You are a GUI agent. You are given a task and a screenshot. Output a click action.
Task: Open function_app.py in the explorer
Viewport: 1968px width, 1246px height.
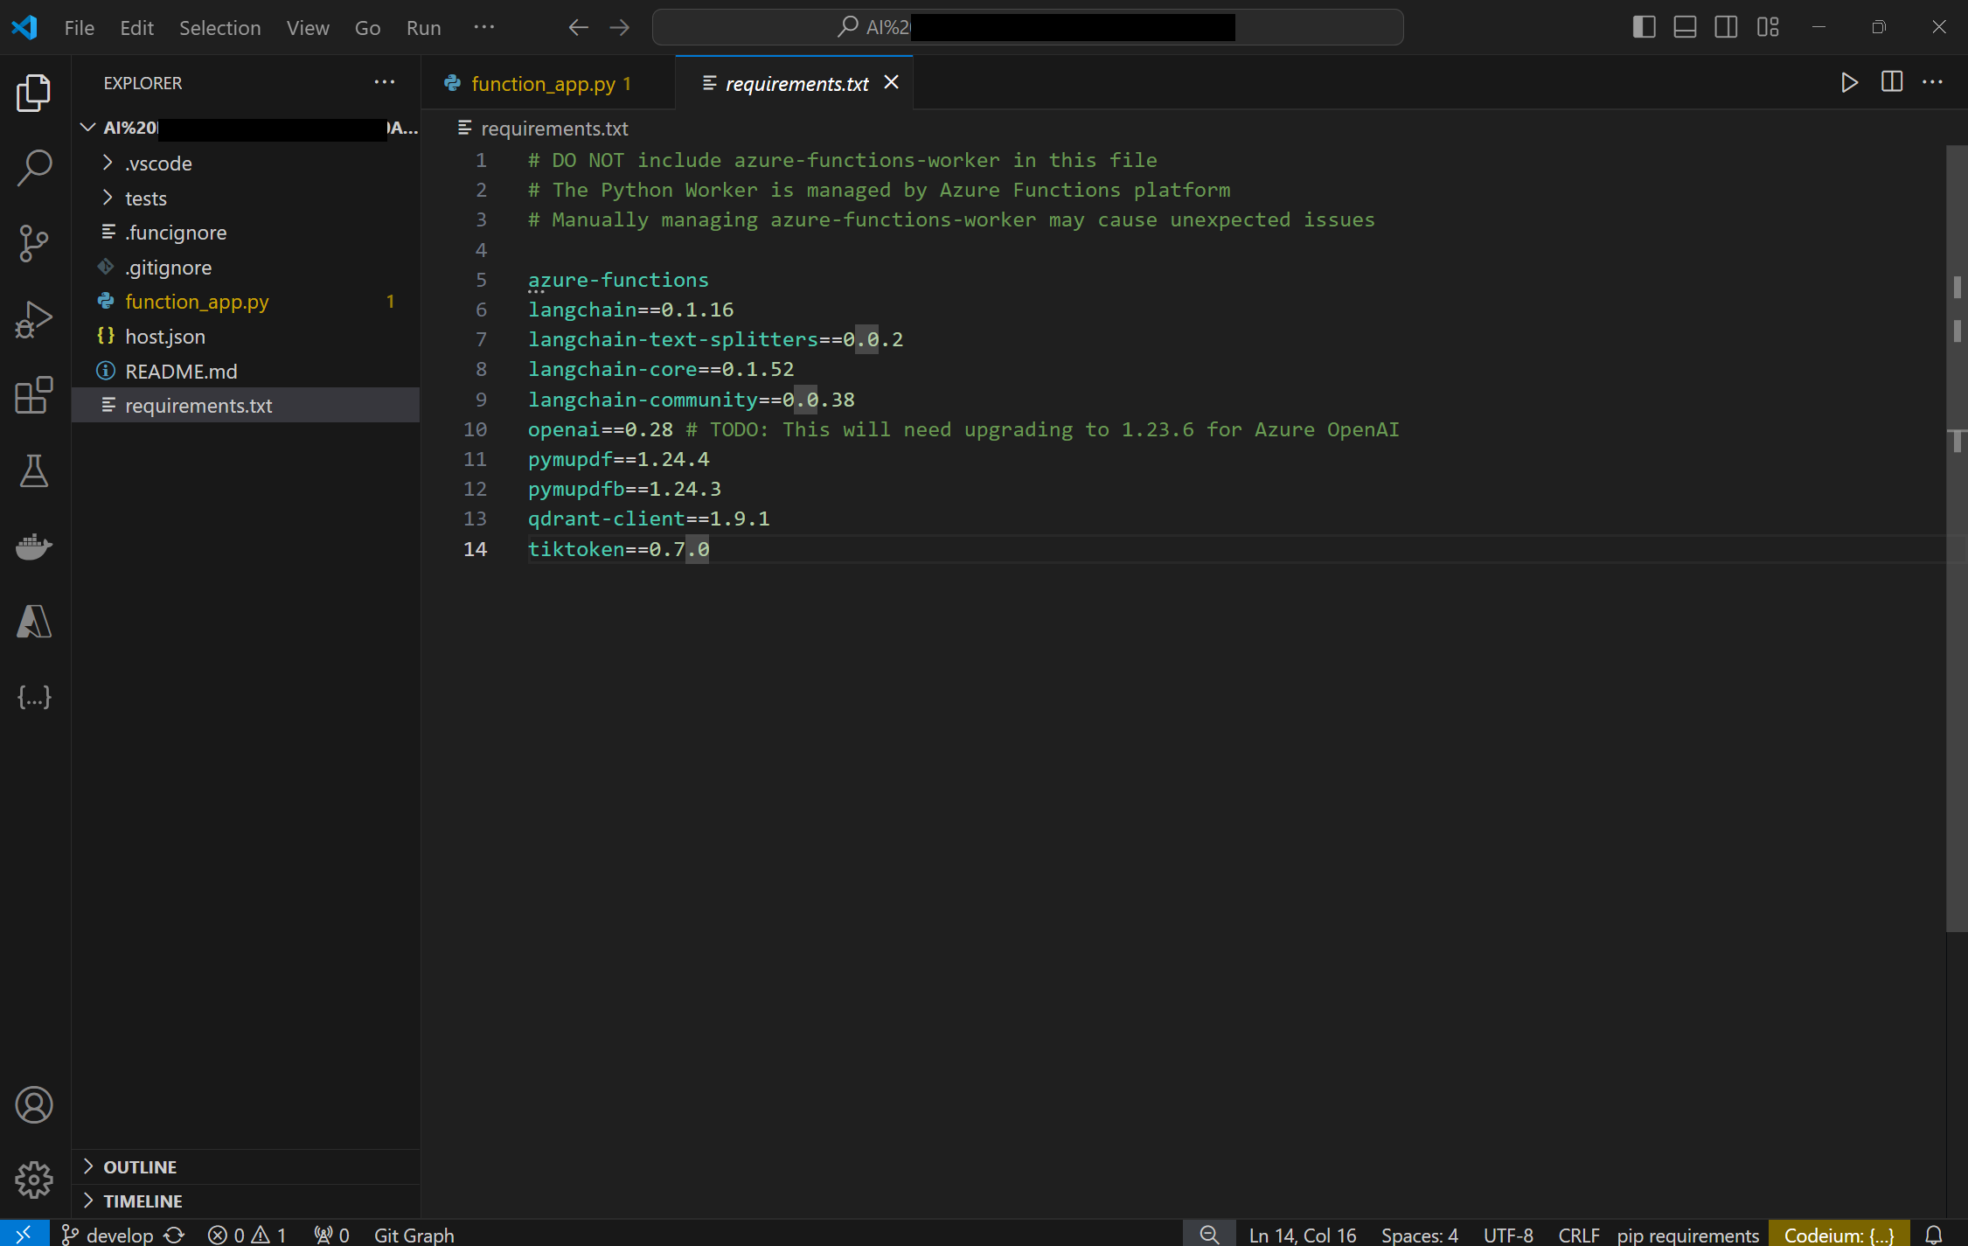(x=246, y=302)
